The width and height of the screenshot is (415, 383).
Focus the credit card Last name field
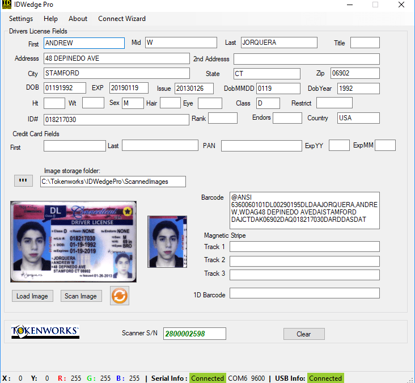point(160,145)
